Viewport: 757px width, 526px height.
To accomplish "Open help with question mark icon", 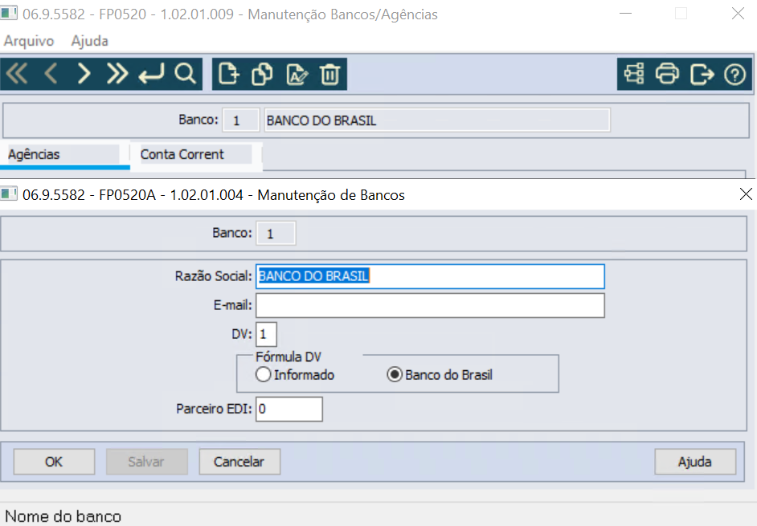I will pos(734,75).
